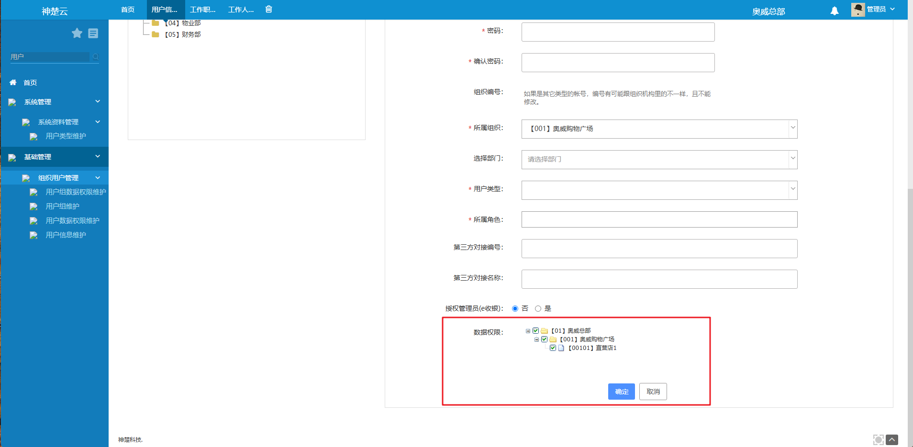Click the 确定 button
Screen dimensions: 913x447
click(x=622, y=392)
